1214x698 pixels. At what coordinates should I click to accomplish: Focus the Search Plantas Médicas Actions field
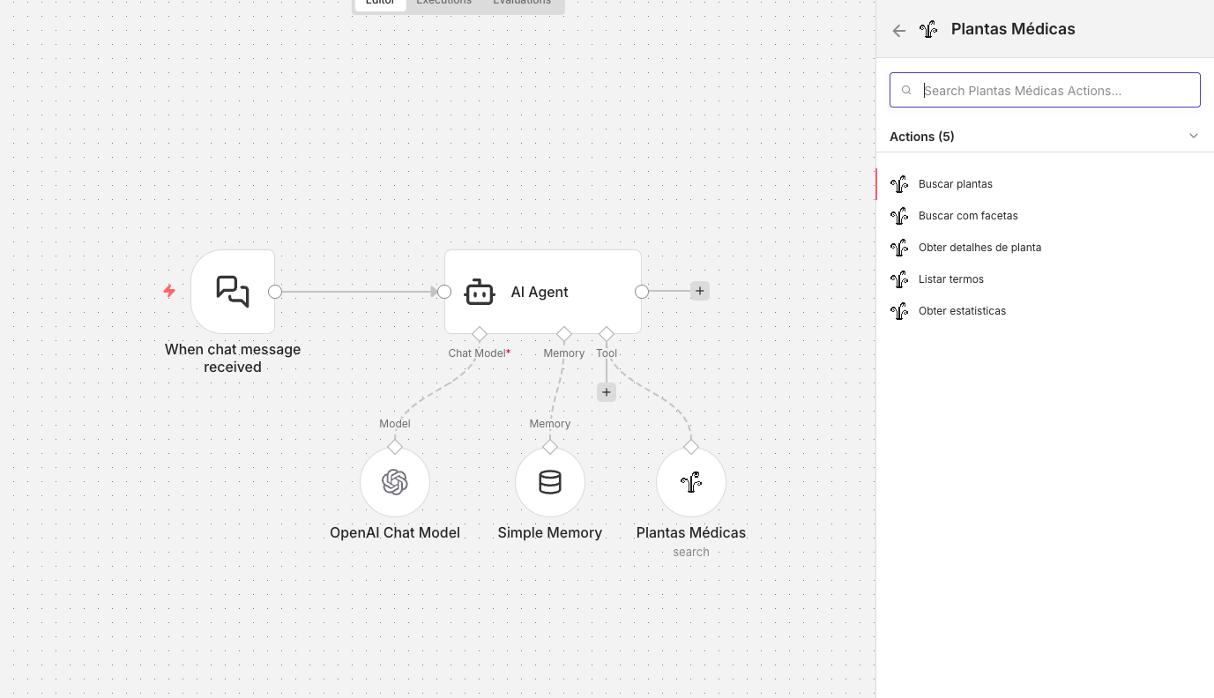tap(1045, 90)
